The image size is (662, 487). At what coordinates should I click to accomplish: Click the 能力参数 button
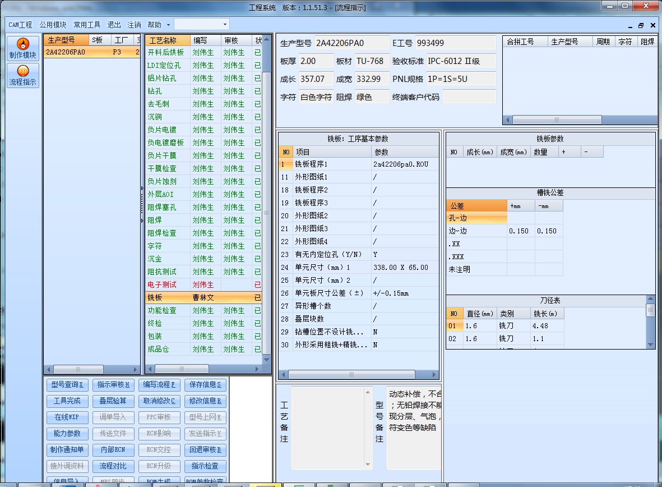(x=67, y=433)
